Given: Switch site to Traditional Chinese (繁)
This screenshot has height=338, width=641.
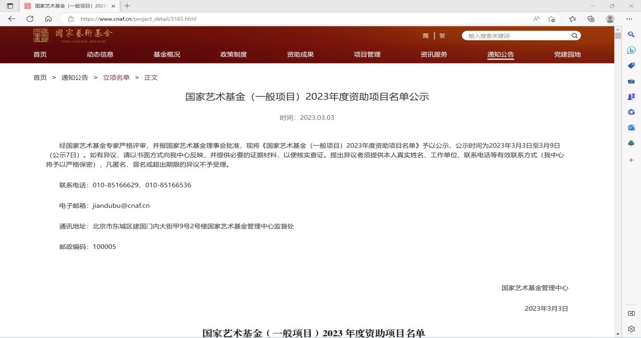Looking at the screenshot, I should (x=442, y=36).
